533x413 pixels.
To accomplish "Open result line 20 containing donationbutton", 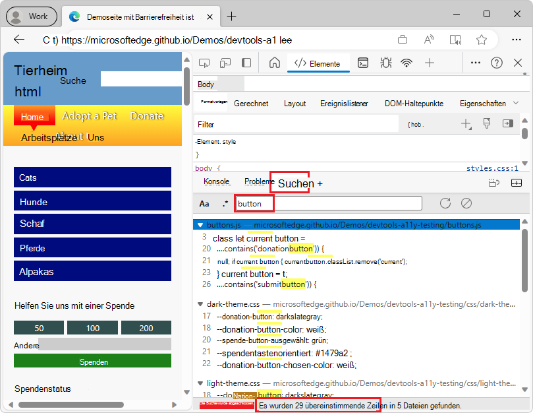I will coord(270,249).
